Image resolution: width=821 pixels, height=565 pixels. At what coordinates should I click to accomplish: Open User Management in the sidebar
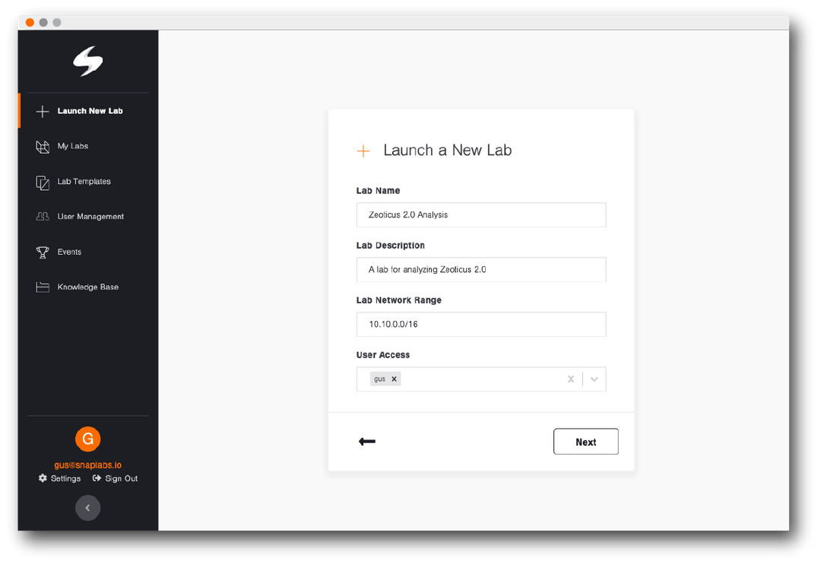(90, 216)
